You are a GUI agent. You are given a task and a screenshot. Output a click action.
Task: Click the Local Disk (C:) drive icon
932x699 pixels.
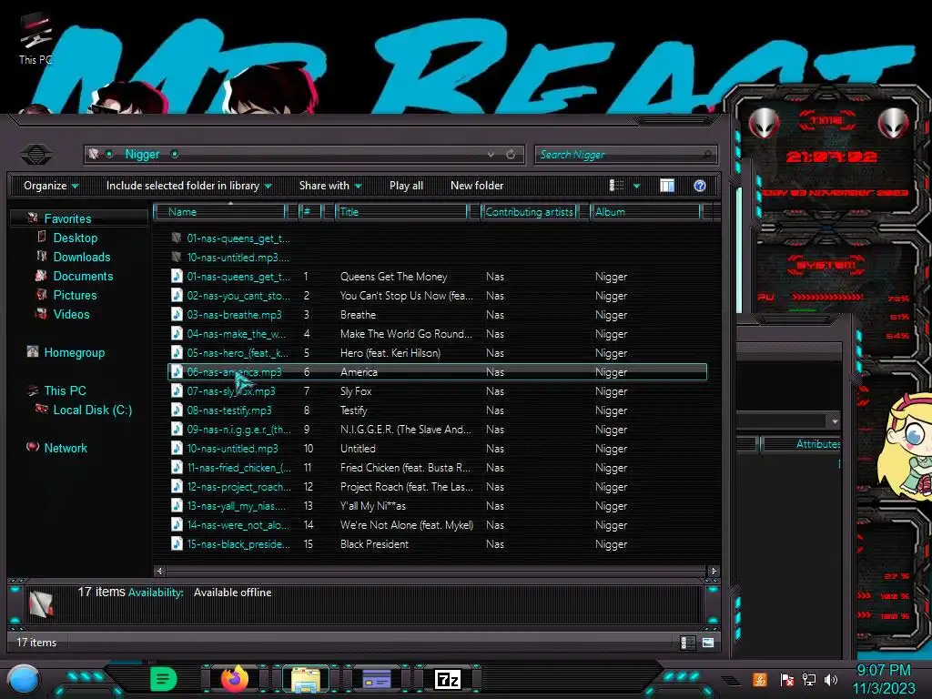pos(41,409)
